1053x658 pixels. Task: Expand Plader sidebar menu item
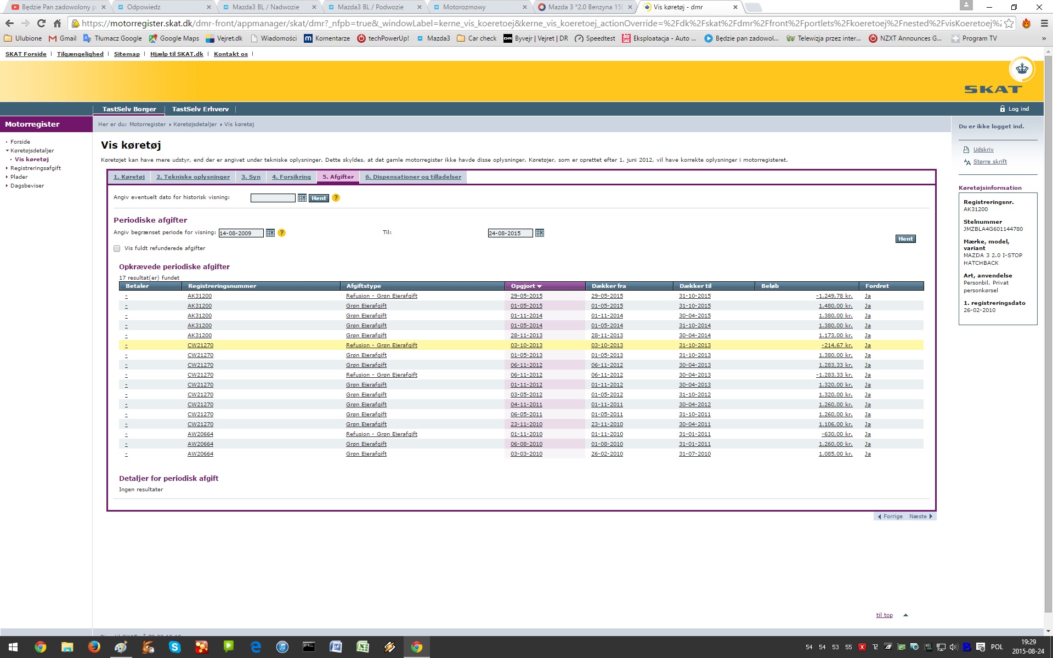click(19, 177)
